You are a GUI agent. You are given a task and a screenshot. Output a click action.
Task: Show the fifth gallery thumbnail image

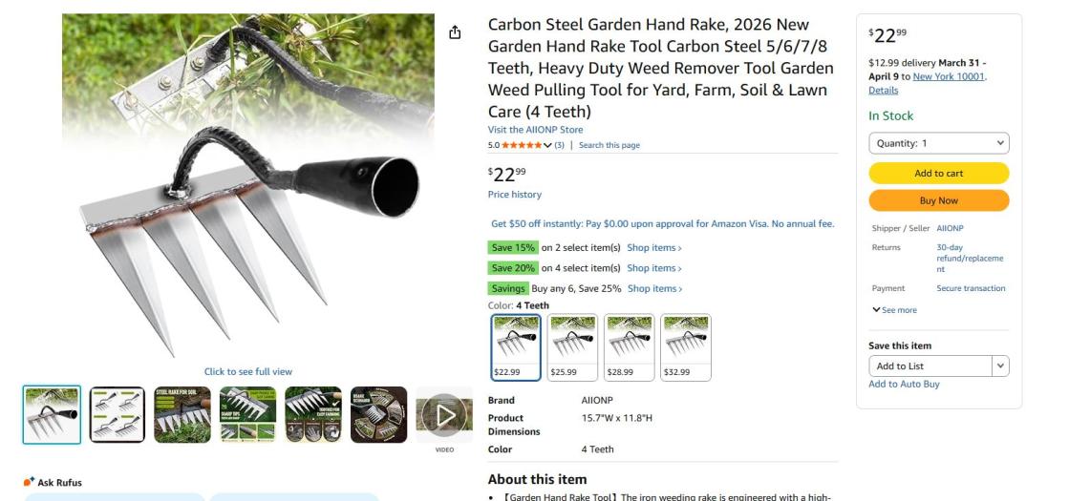click(x=312, y=414)
